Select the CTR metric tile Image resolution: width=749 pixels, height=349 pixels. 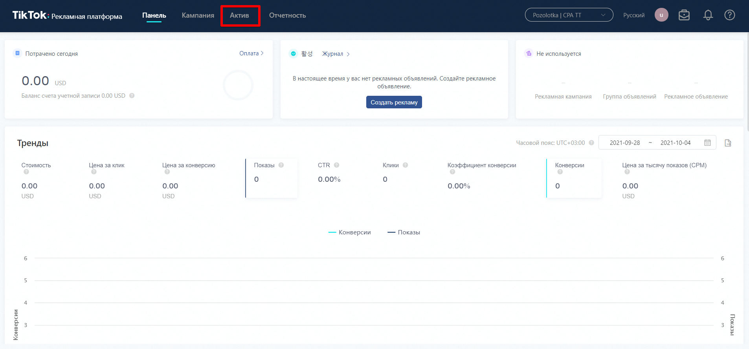329,173
